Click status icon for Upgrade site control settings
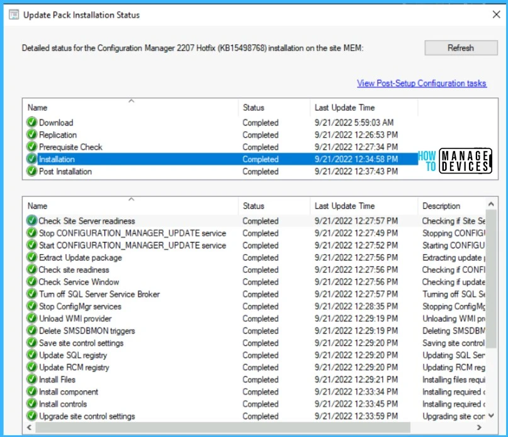The width and height of the screenshot is (508, 437). [x=31, y=416]
